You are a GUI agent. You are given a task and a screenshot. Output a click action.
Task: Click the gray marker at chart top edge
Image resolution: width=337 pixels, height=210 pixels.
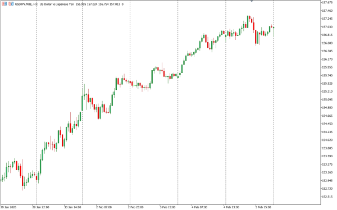click(x=252, y=1)
